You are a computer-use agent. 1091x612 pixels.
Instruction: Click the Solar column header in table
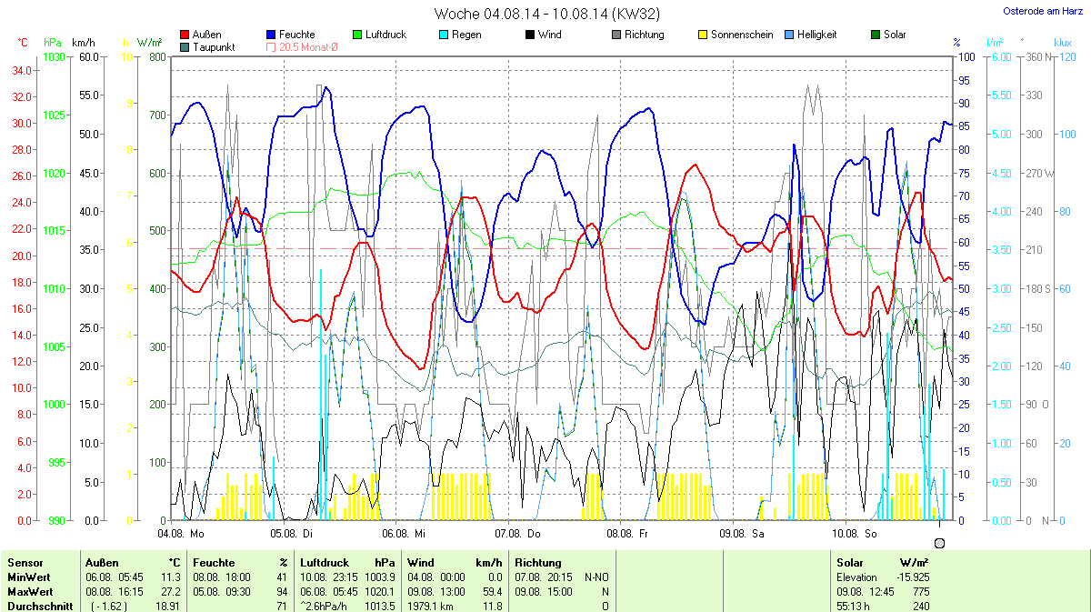click(851, 563)
